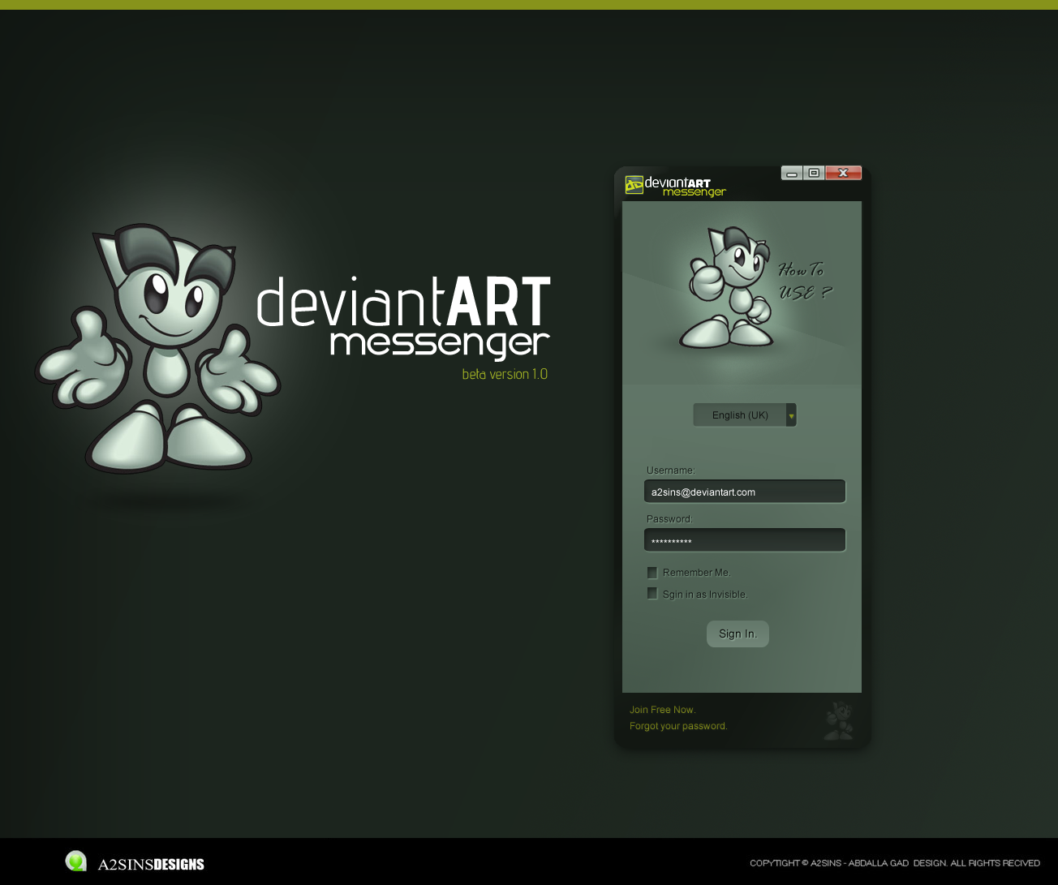Click the green A2SINS orb logo icon
Viewport: 1058px width, 885px height.
(x=76, y=861)
